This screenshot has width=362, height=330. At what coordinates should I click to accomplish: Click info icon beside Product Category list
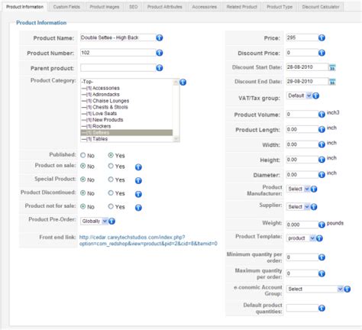coord(183,82)
